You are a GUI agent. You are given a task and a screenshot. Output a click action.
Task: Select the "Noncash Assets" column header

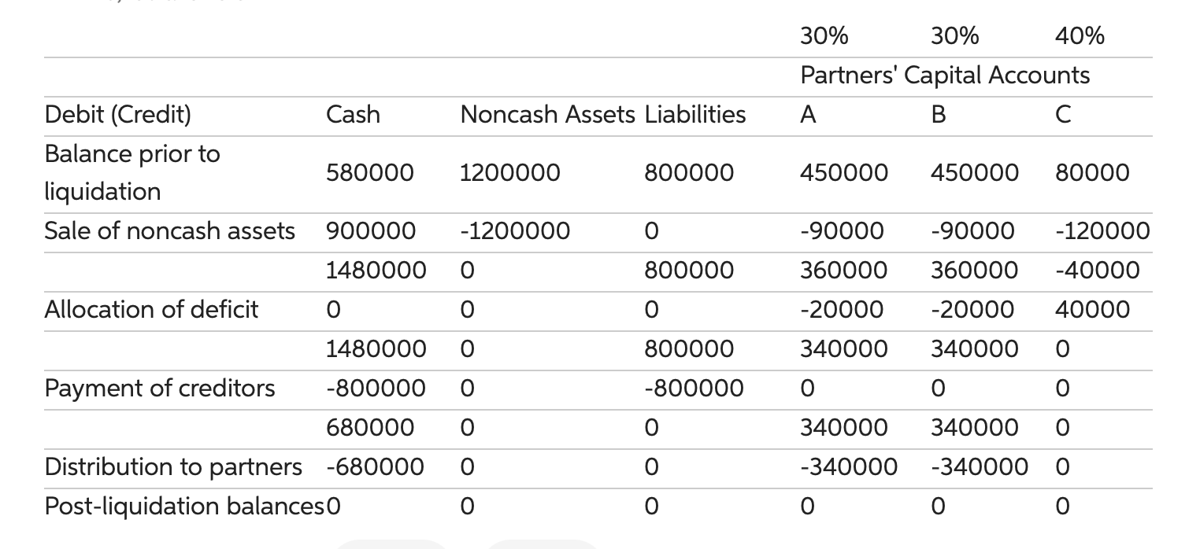pos(547,115)
